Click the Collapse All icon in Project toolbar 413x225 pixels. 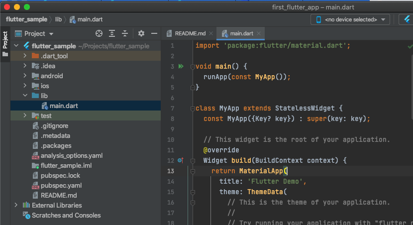(x=125, y=33)
